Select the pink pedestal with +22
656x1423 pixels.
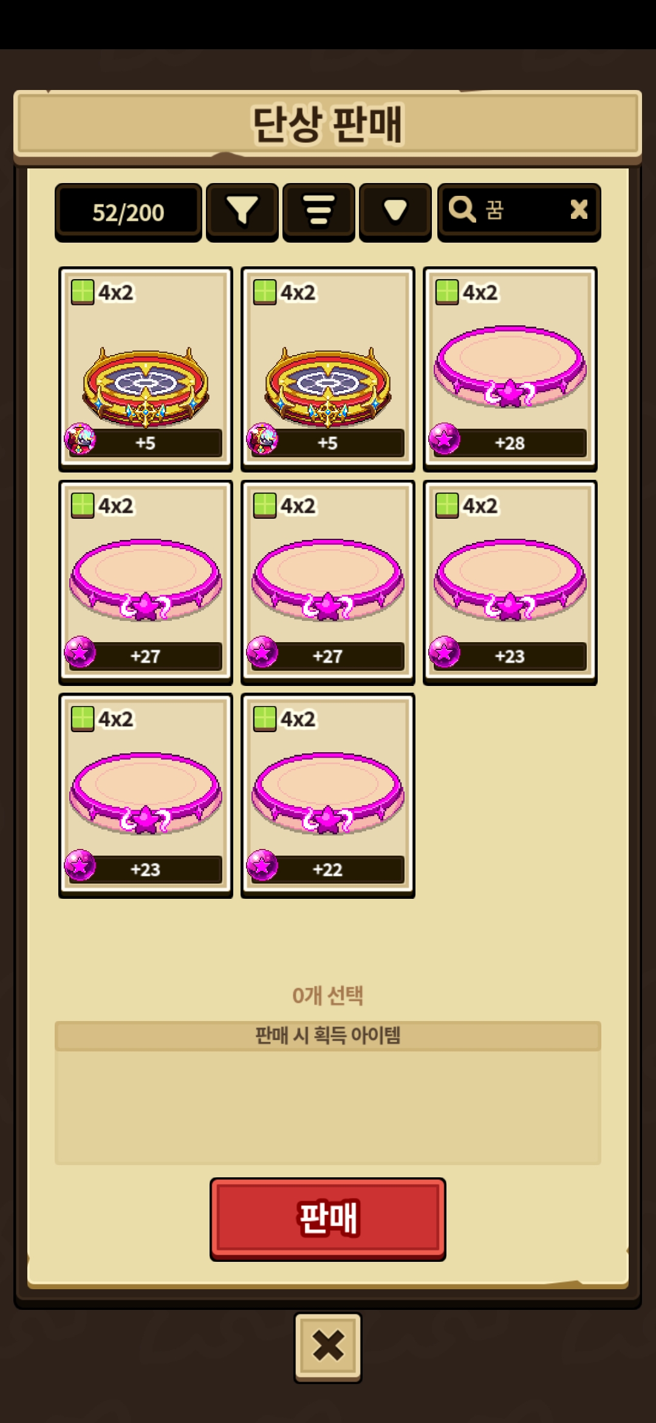click(328, 796)
